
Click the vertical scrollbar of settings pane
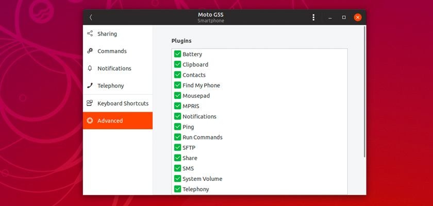(x=364, y=92)
